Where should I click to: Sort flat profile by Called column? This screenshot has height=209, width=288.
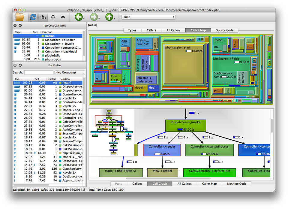(52, 79)
